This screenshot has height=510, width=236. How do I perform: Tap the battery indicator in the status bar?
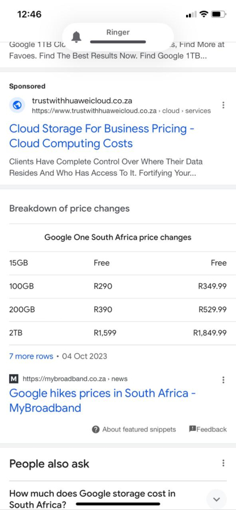[218, 14]
